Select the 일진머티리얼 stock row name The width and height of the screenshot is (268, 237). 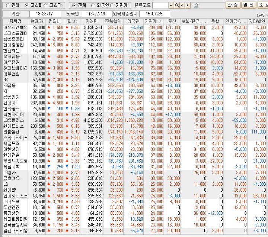tap(15, 231)
